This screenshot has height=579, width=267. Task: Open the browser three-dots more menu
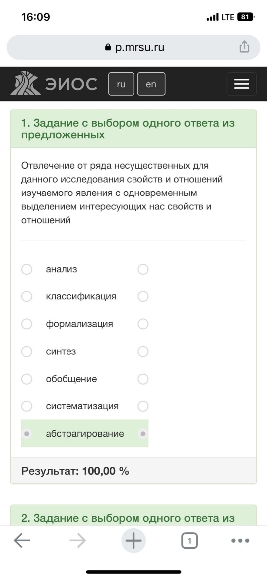click(241, 541)
